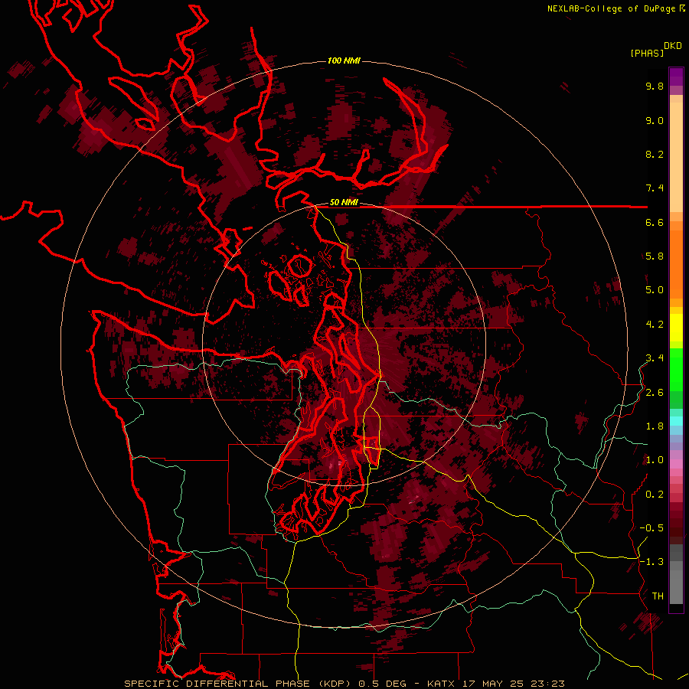The height and width of the screenshot is (689, 689).
Task: Click the [PHAS] units label
Action: (x=647, y=53)
